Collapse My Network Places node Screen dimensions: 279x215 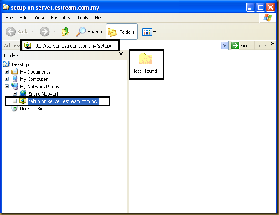click(7, 87)
